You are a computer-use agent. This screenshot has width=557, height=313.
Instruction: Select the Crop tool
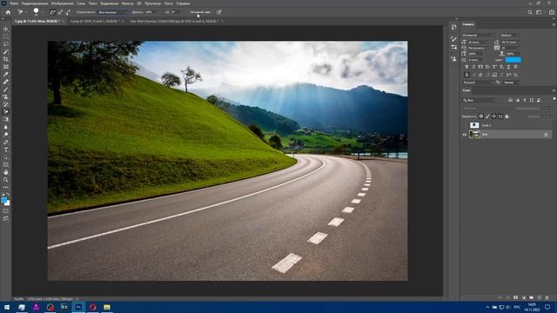6,59
